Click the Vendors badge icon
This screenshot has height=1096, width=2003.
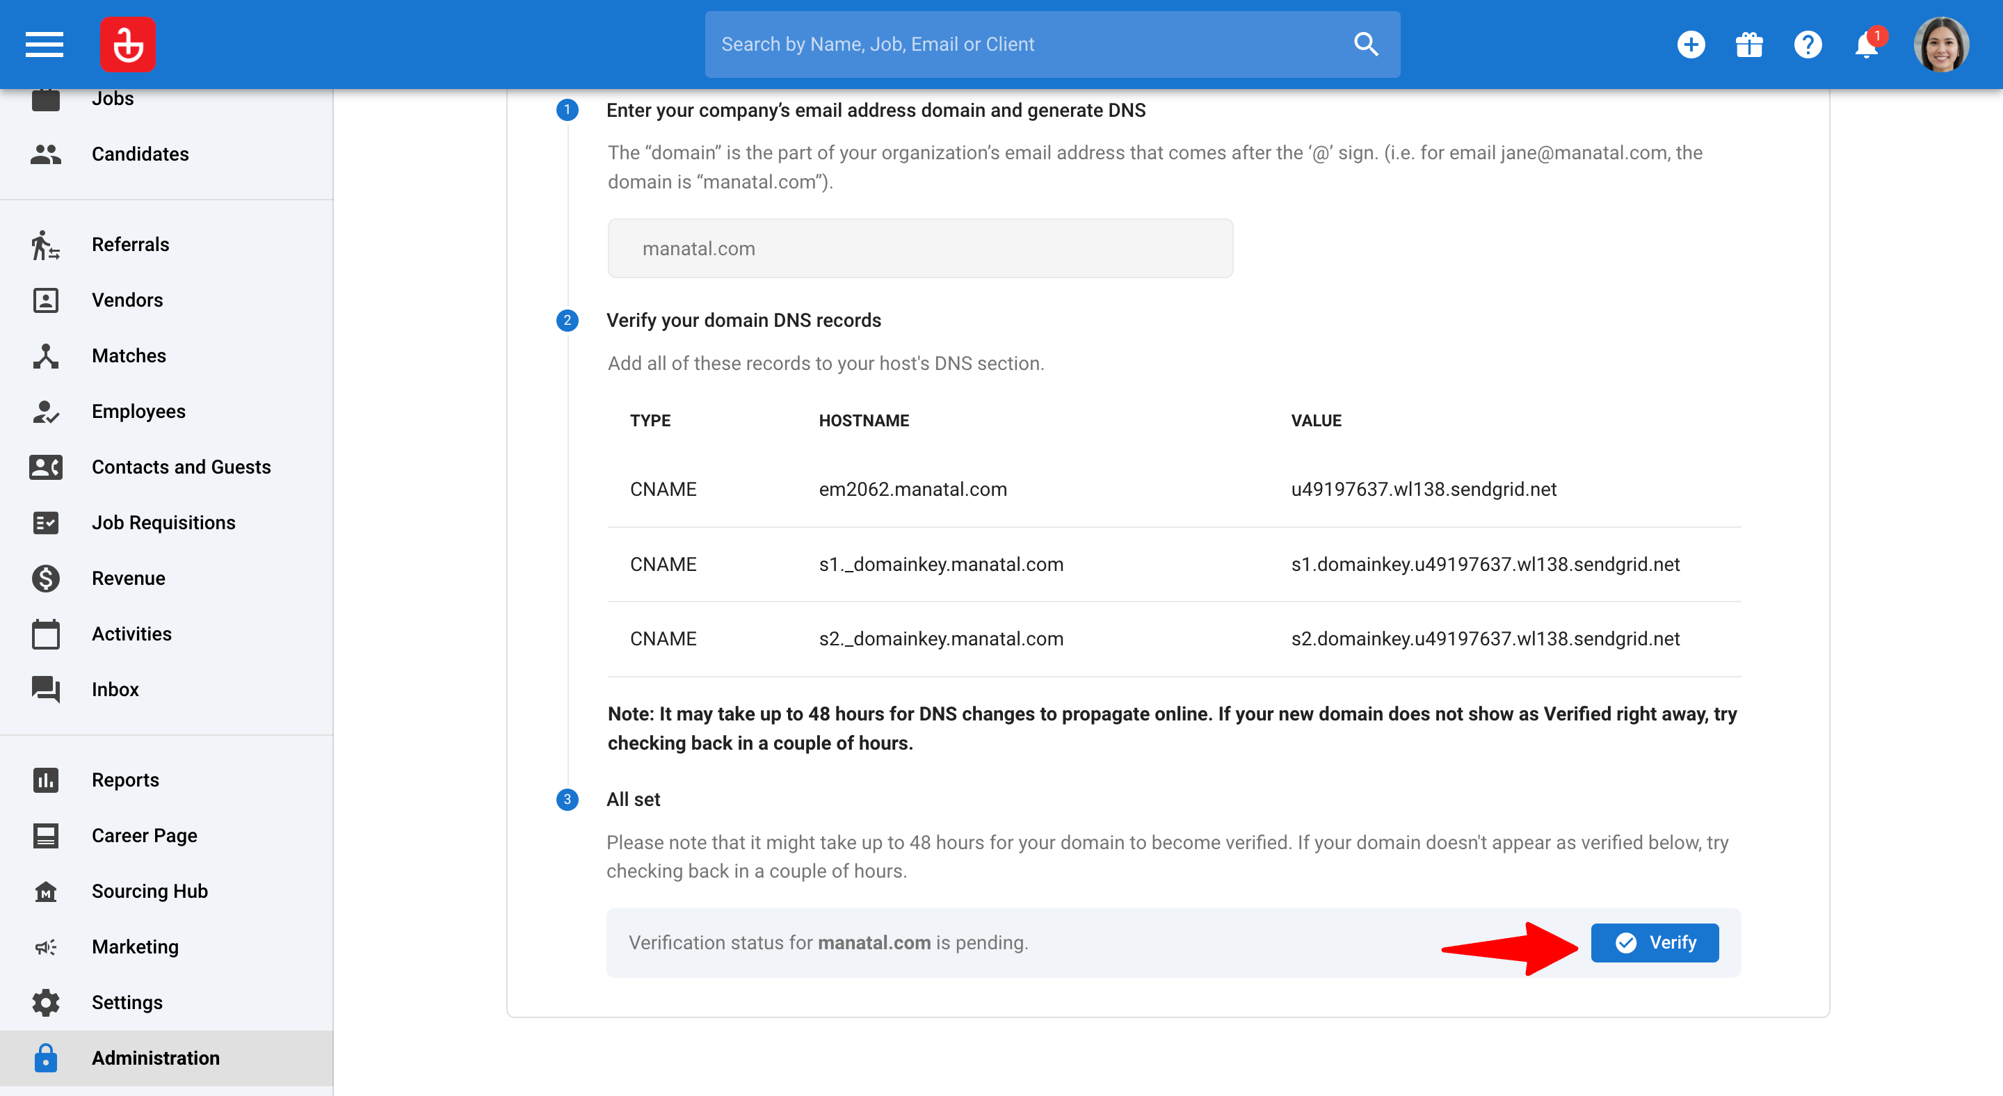pos(46,300)
